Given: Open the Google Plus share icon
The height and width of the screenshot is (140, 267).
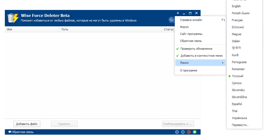Looking at the screenshot, I should (189, 132).
